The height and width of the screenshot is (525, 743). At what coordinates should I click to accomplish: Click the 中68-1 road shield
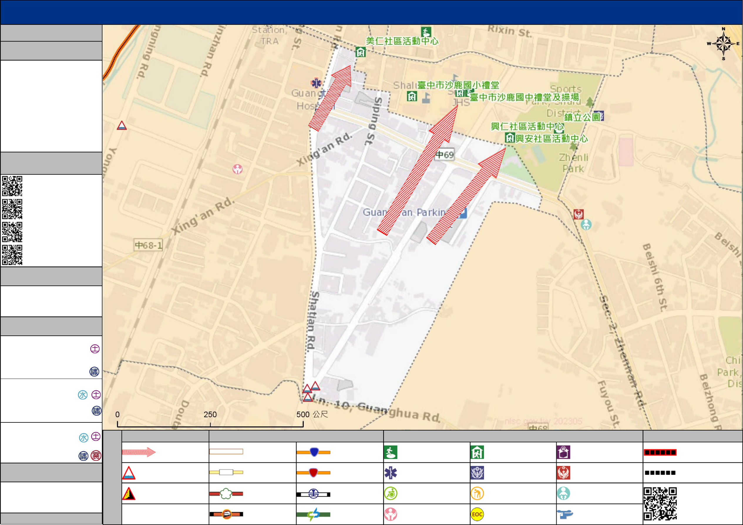pyautogui.click(x=149, y=245)
